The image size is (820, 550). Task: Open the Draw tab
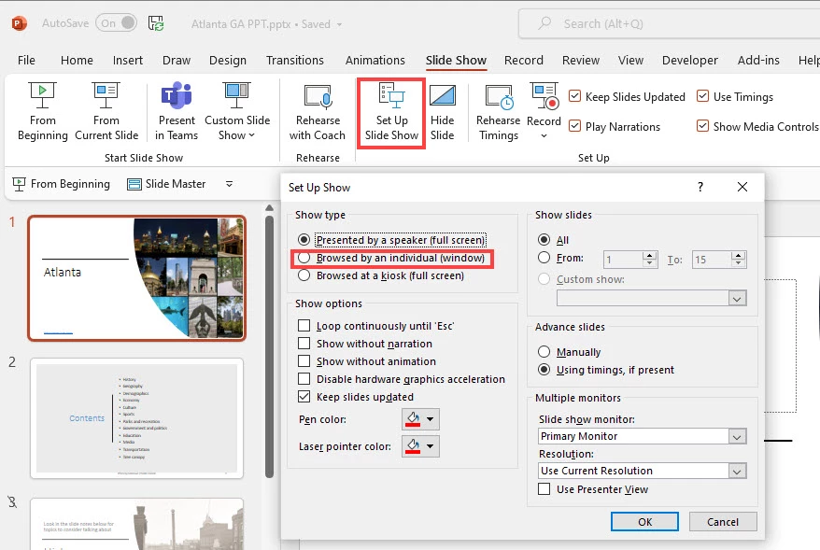point(177,60)
